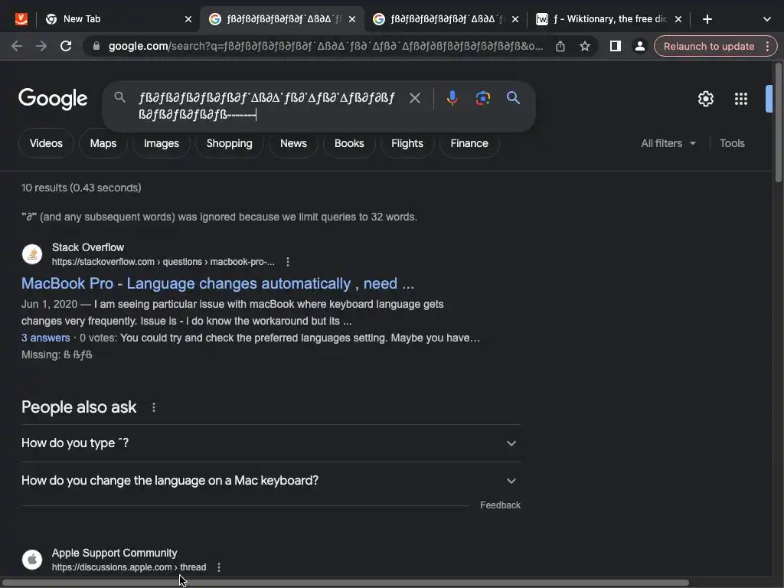Screen dimensions: 784x588
Task: Click the horizontal page scrollbar
Action: coord(345,583)
